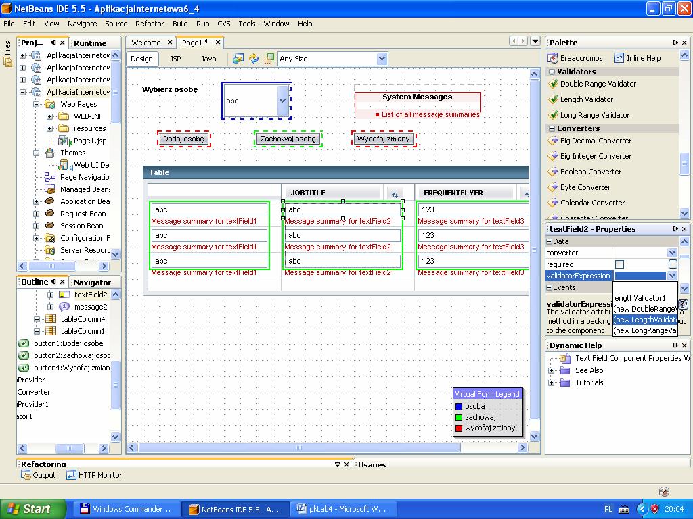Toggle the required property checkbox
The height and width of the screenshot is (519, 693).
620,264
